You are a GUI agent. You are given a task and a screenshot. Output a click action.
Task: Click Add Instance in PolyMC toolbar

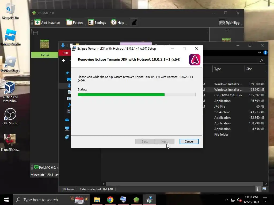47,22
